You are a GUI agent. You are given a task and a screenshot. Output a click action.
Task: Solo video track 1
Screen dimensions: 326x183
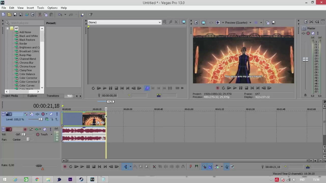point(57,114)
